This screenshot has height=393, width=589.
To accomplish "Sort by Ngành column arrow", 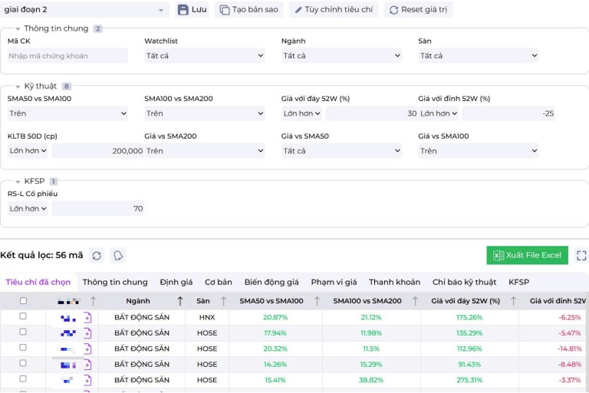I will tap(180, 301).
